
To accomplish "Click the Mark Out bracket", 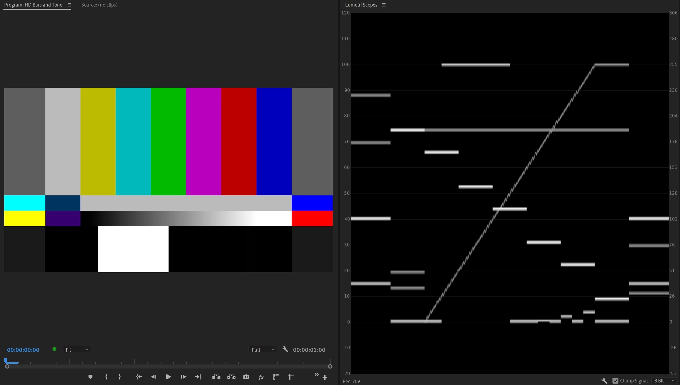I will point(120,377).
